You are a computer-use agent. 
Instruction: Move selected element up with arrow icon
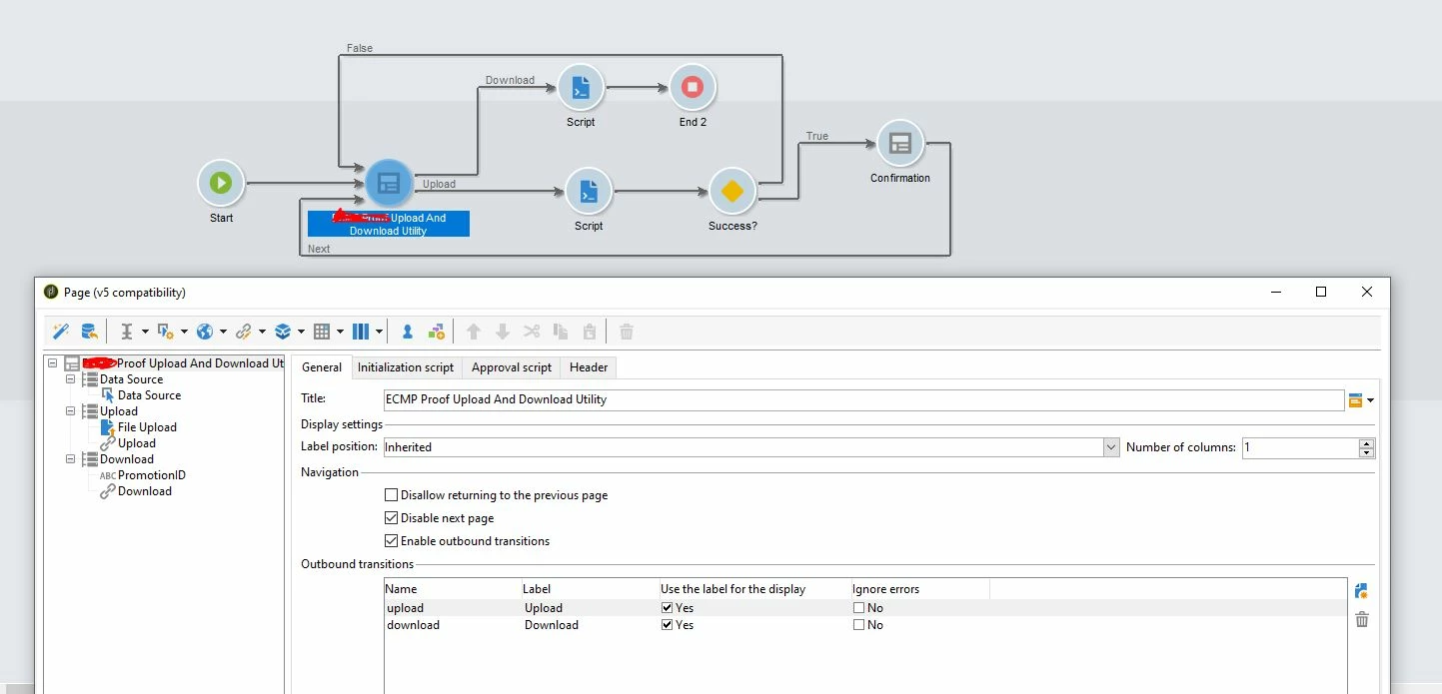click(x=474, y=332)
